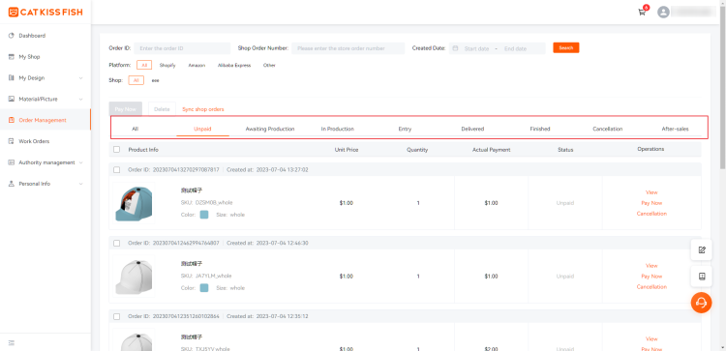Click the Cat Kiss Fish logo
This screenshot has height=351, width=726.
tap(45, 12)
